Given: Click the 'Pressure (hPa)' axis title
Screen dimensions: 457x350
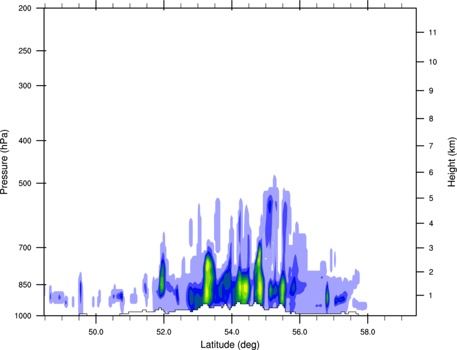Looking at the screenshot, I should click(4, 162).
